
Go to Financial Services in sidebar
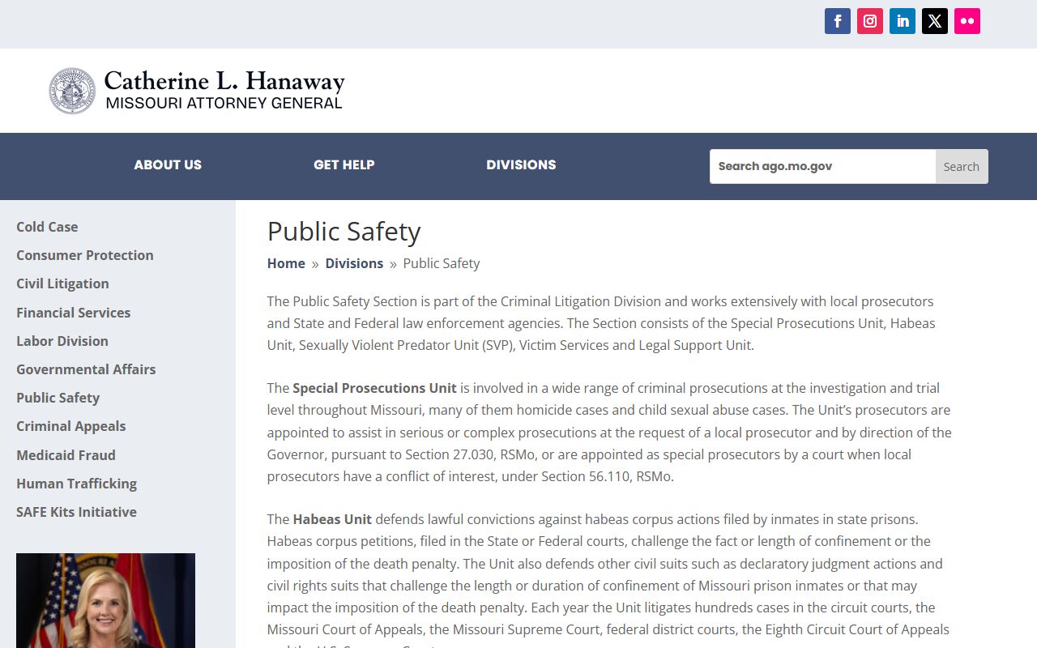click(x=73, y=313)
